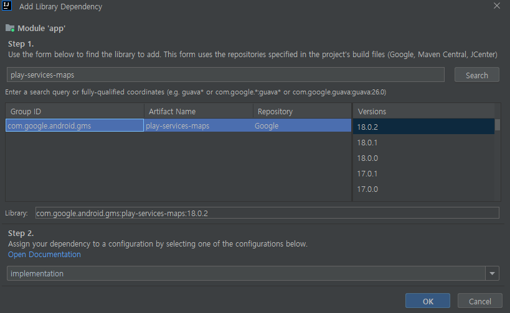
Task: Click the Versions column header
Action: click(423, 111)
